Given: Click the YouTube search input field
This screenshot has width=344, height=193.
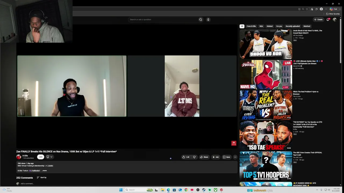Looking at the screenshot, I should coord(163,20).
